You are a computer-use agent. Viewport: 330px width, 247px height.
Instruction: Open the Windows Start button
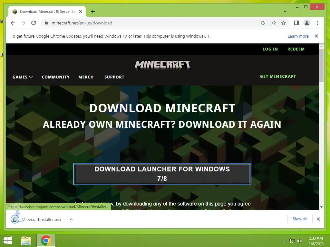[8, 241]
